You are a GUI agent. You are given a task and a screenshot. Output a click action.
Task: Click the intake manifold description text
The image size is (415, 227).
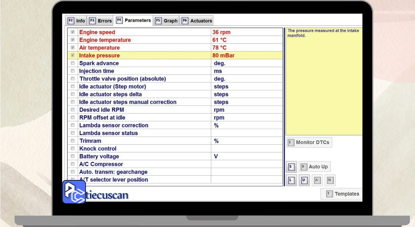(x=323, y=33)
